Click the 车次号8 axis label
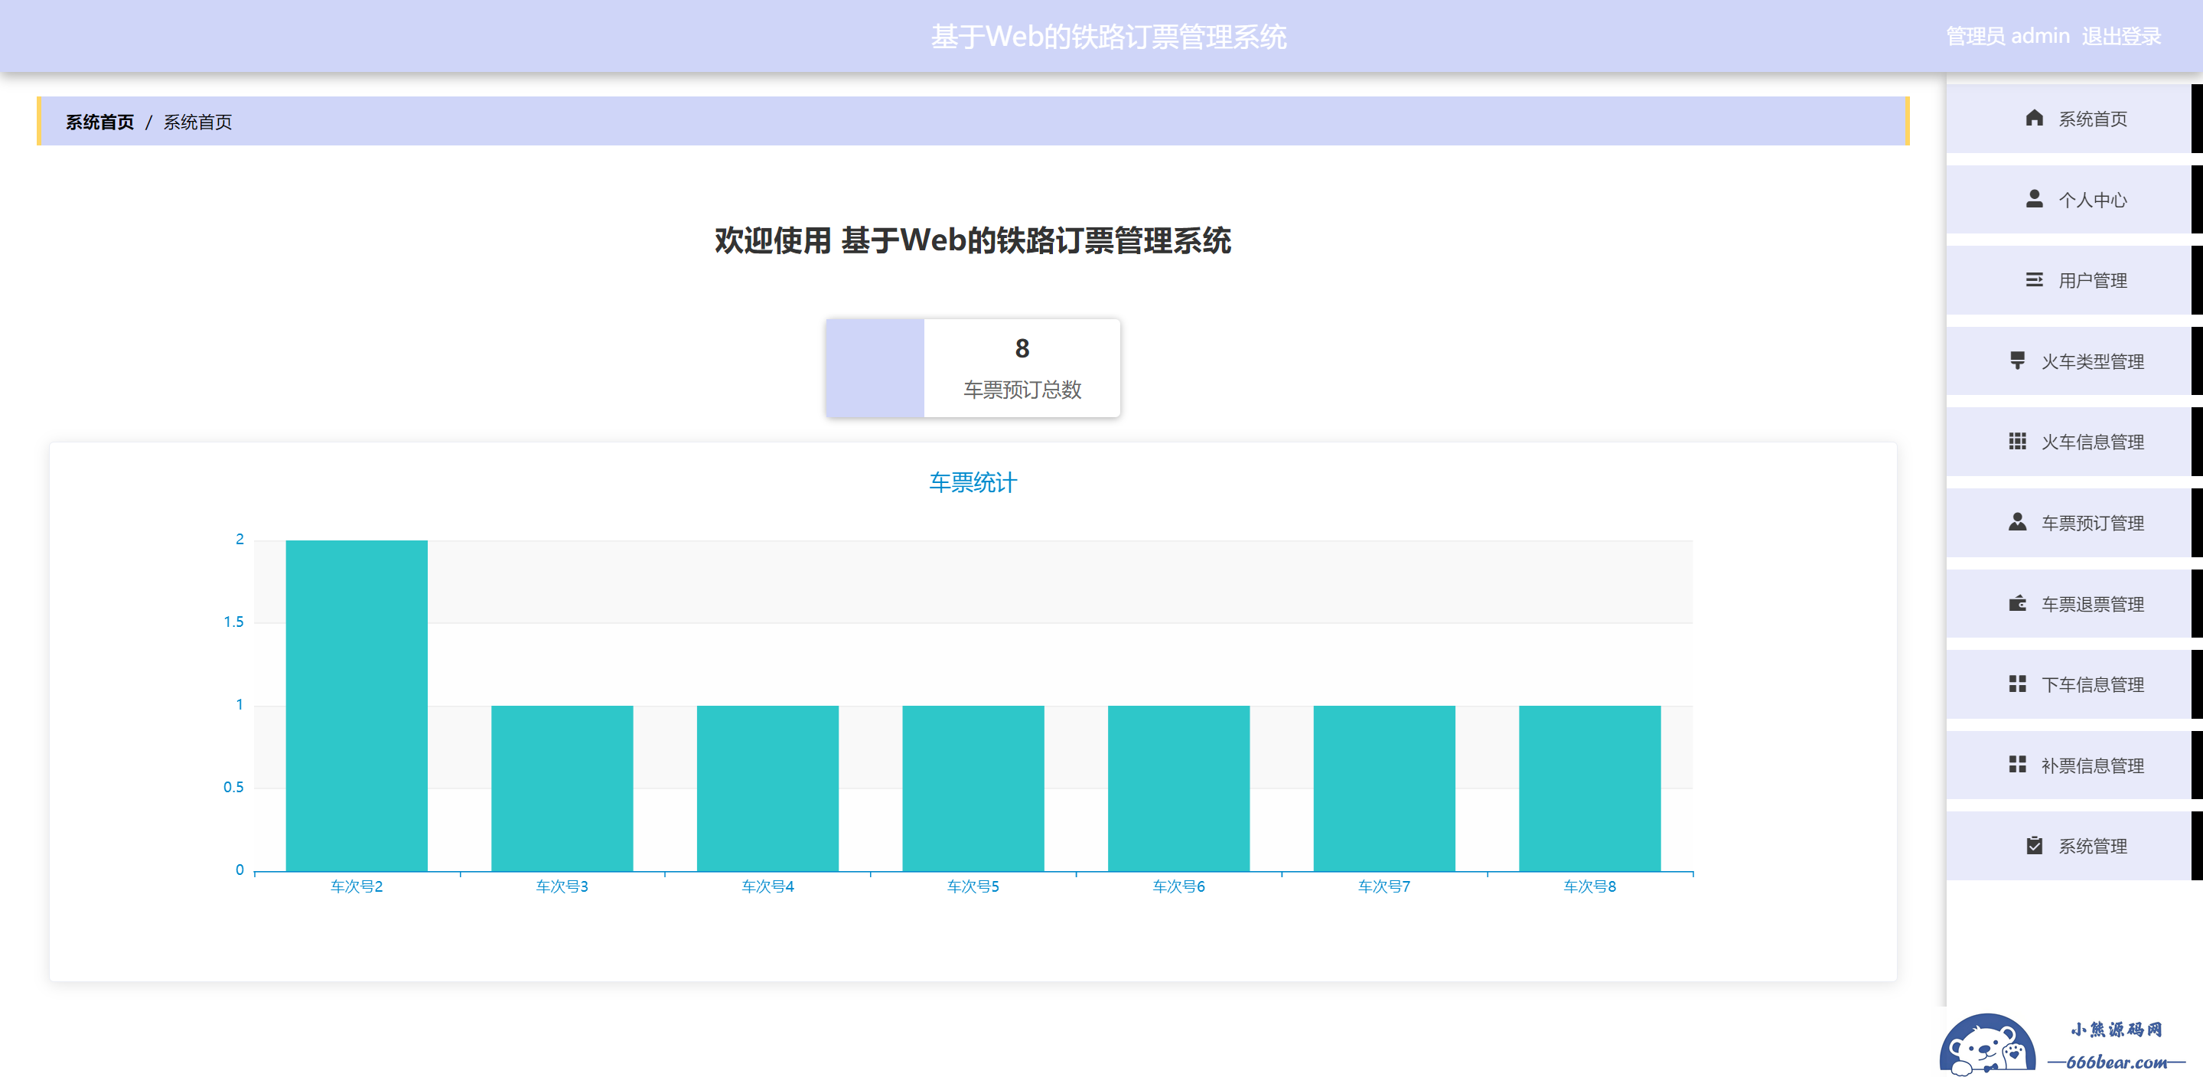The width and height of the screenshot is (2203, 1077). pyautogui.click(x=1590, y=886)
